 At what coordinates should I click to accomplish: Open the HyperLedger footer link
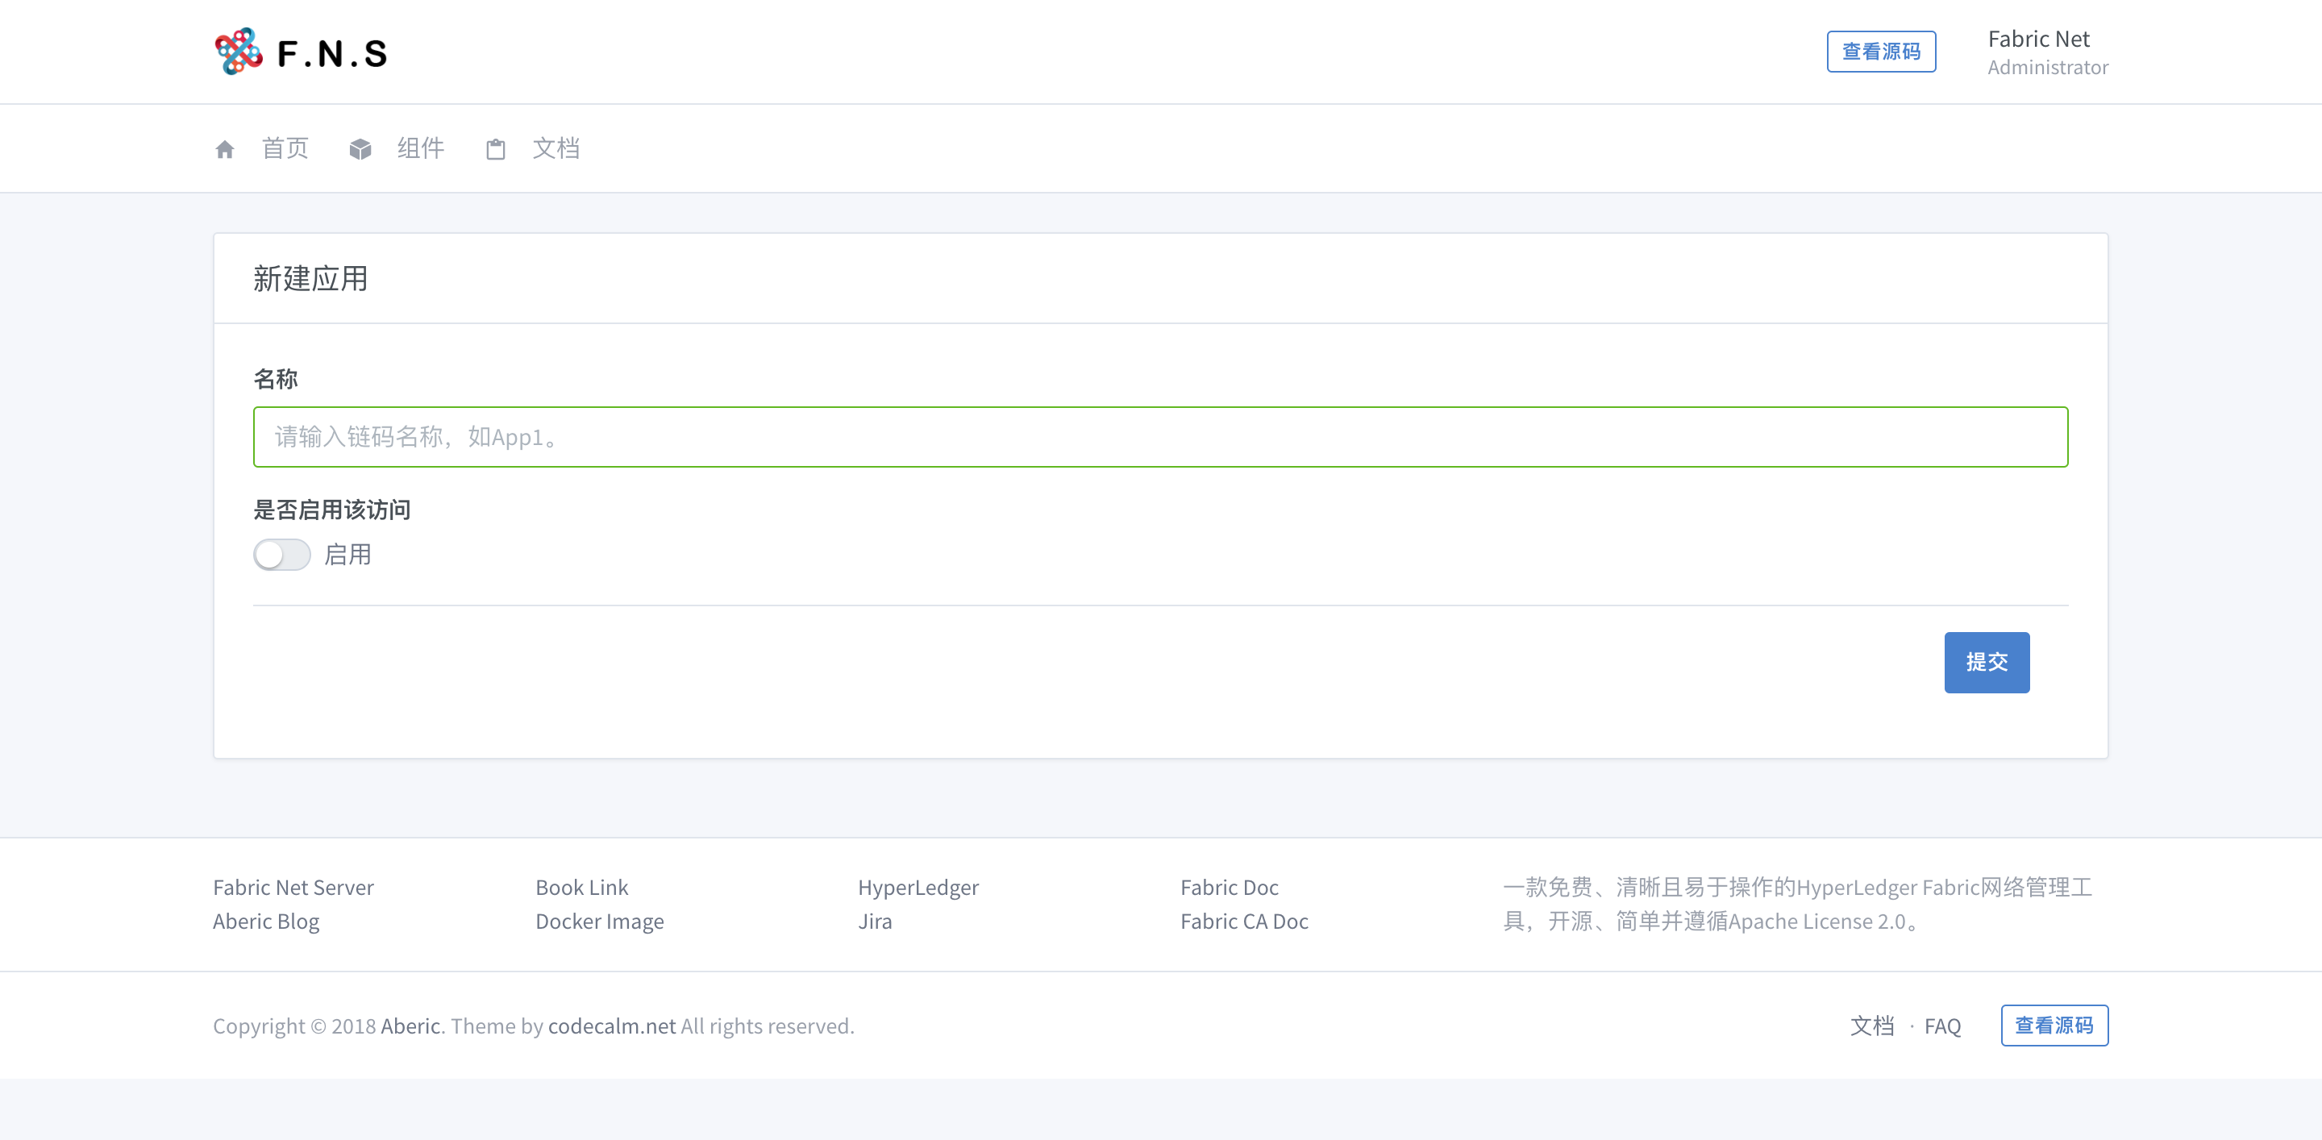[x=918, y=887]
